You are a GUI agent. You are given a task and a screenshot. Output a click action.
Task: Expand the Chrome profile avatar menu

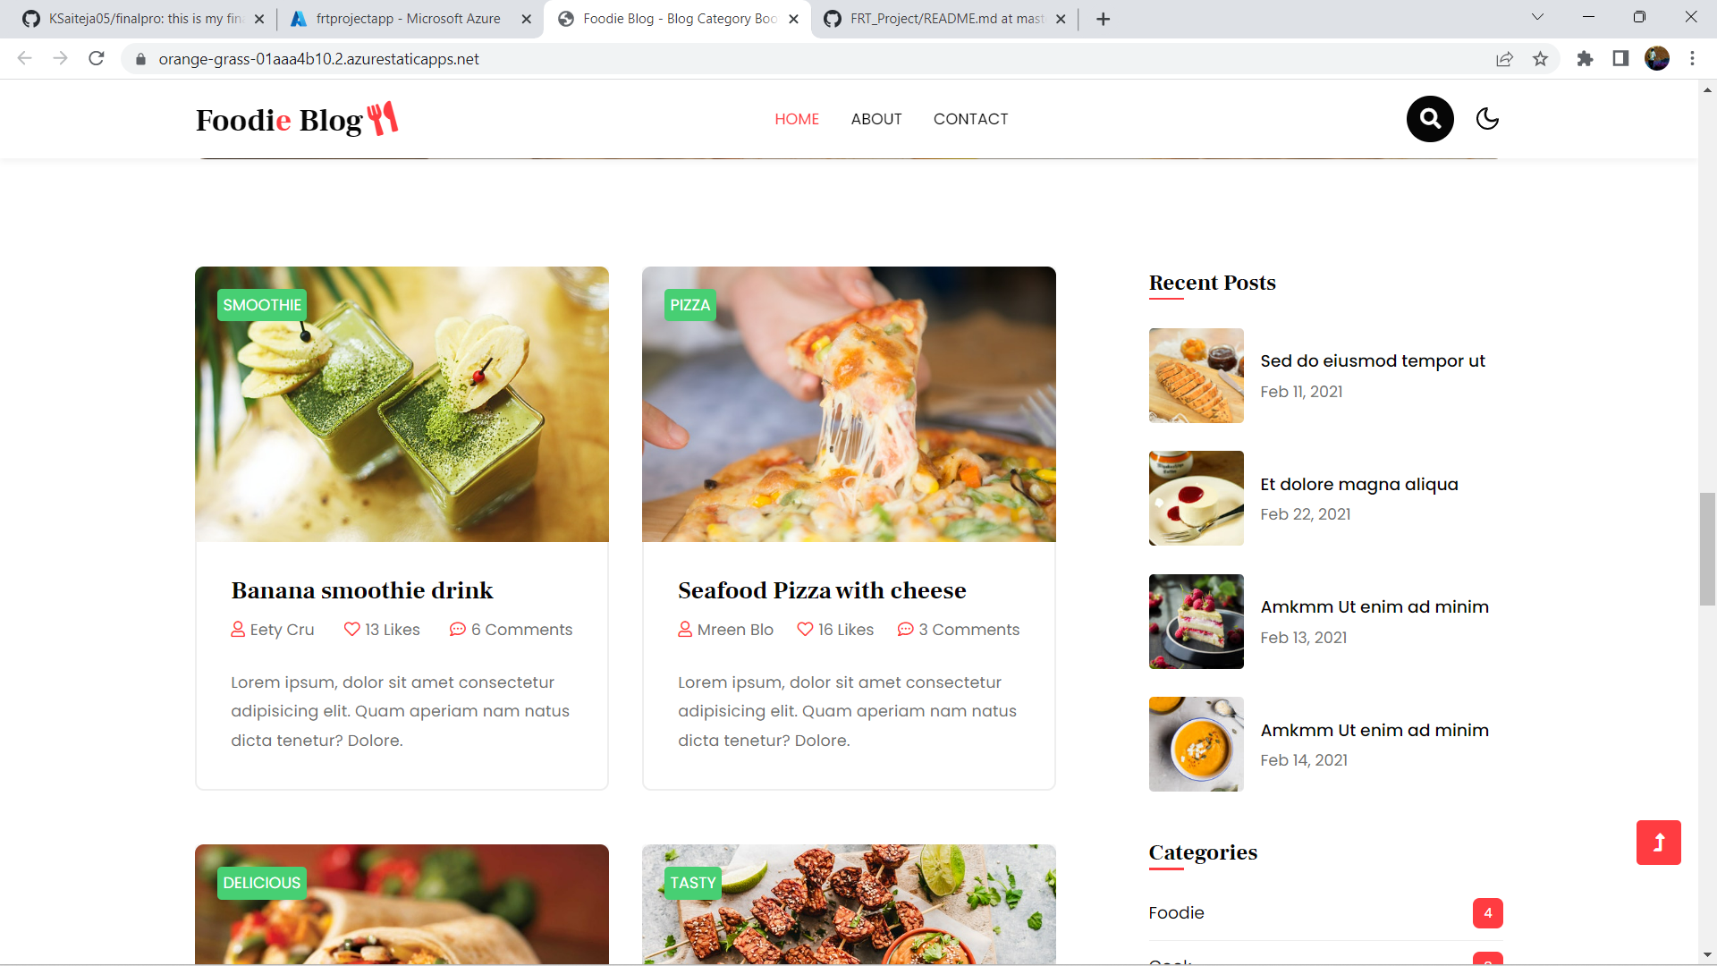tap(1658, 59)
